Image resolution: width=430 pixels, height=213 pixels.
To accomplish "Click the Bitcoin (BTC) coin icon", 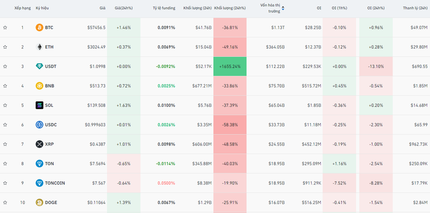I will [x=39, y=28].
